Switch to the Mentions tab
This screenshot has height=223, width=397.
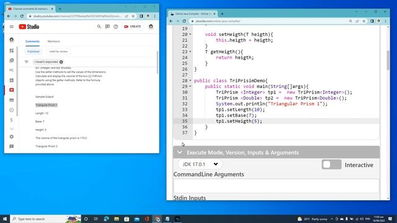coord(54,42)
